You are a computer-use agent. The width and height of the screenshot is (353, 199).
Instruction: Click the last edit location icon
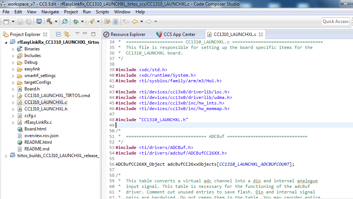coord(126,21)
